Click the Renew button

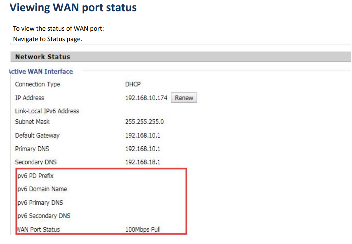(184, 98)
